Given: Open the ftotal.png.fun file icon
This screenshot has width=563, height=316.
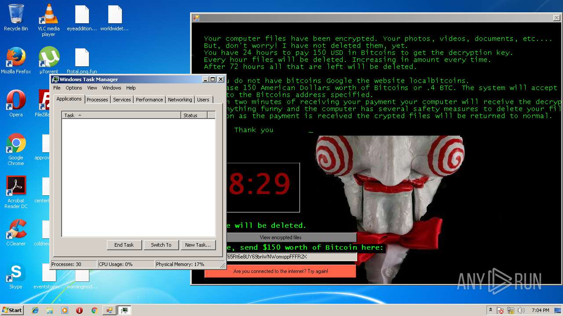Looking at the screenshot, I should click(x=82, y=61).
